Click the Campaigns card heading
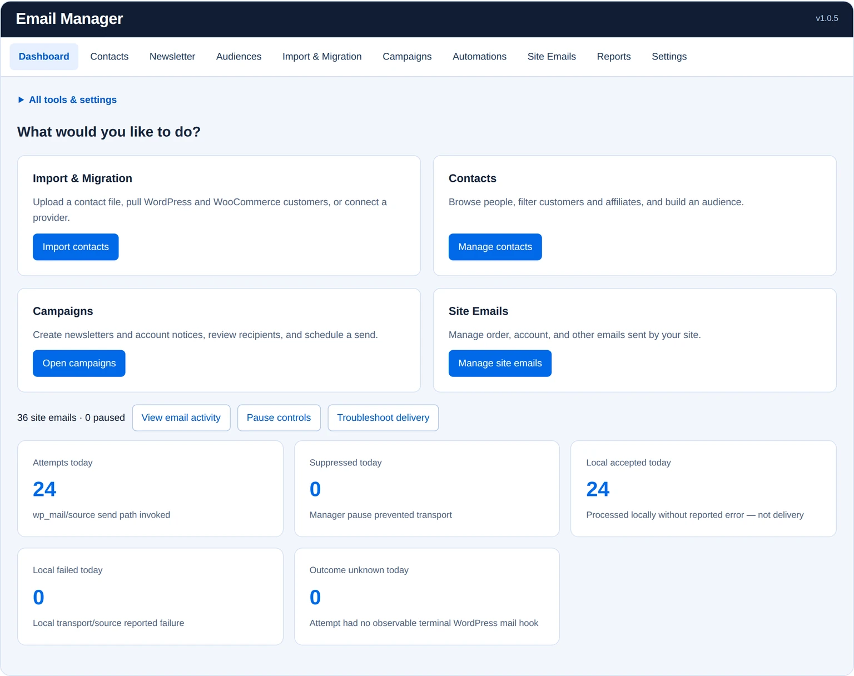Screen dimensions: 854x676 tap(63, 311)
